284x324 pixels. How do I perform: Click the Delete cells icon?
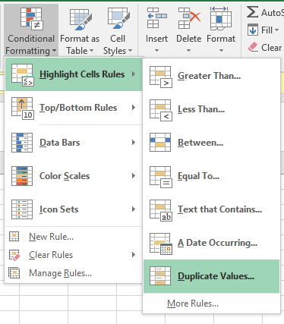[189, 17]
